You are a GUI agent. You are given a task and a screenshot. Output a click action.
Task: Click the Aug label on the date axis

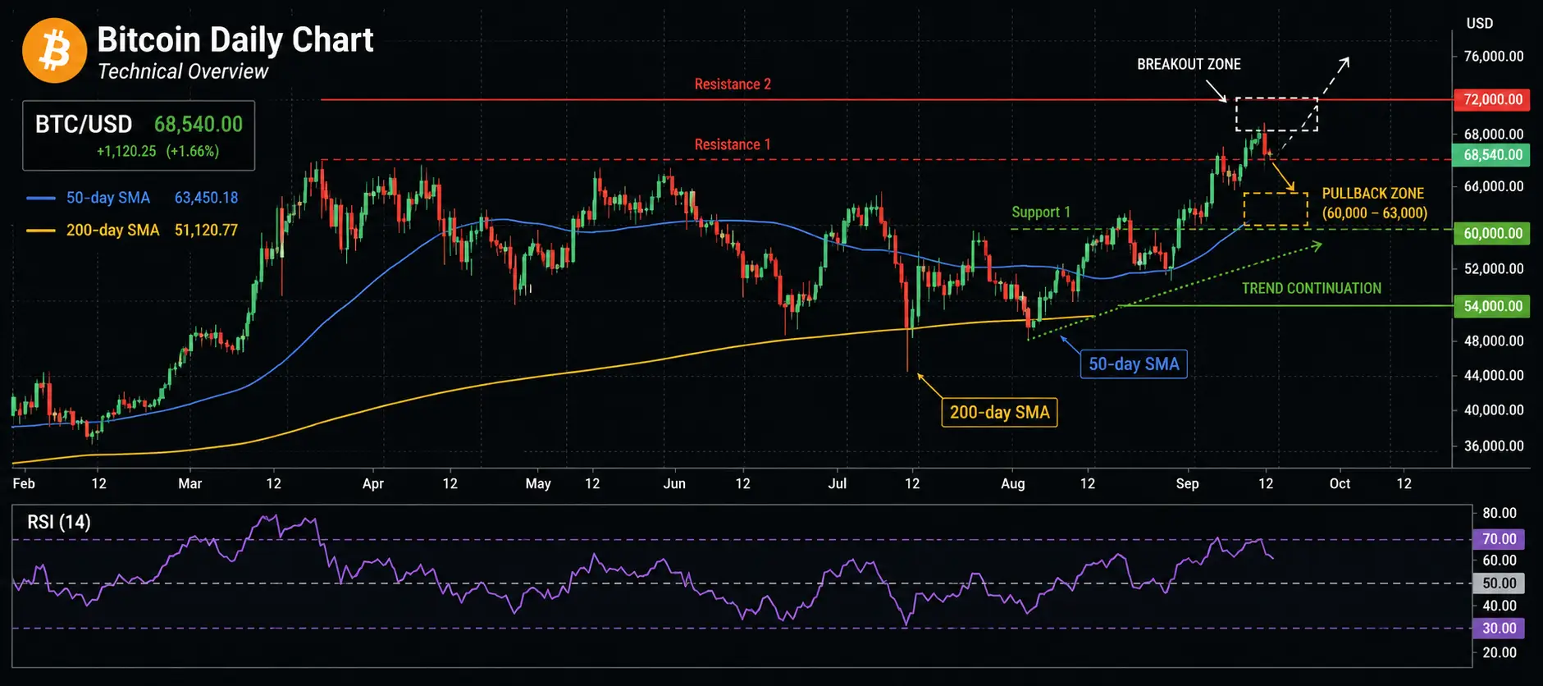click(1013, 483)
